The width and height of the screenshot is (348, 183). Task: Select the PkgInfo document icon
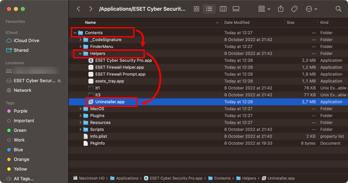(85, 143)
